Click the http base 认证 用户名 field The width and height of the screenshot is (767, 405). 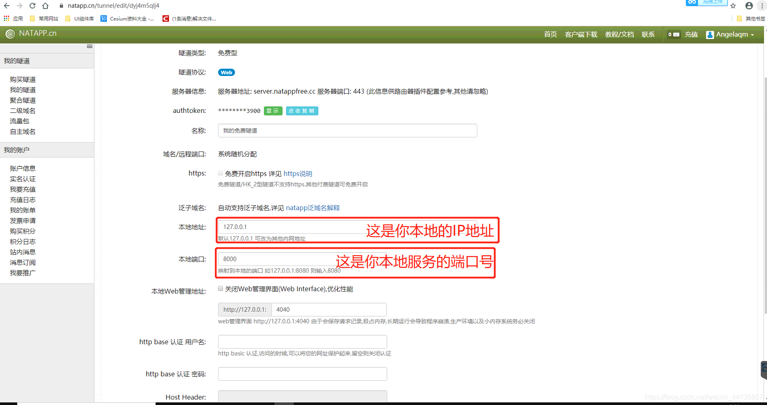tap(302, 342)
